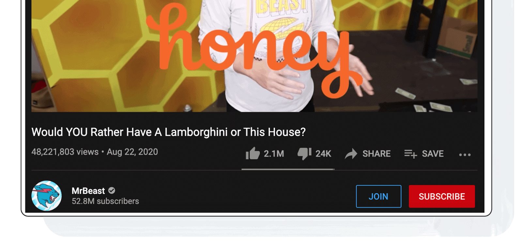Click the 24K dislike count
Image resolution: width=522 pixels, height=241 pixels.
(x=323, y=153)
